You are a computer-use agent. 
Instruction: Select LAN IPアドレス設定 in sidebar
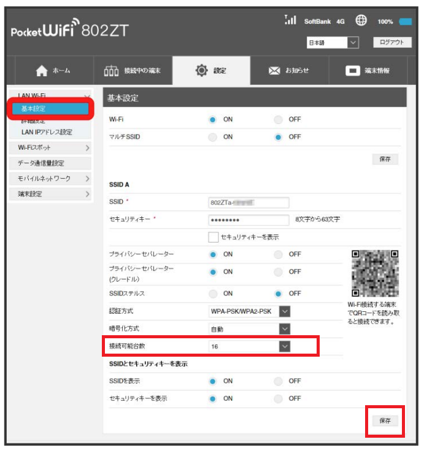[x=47, y=133]
